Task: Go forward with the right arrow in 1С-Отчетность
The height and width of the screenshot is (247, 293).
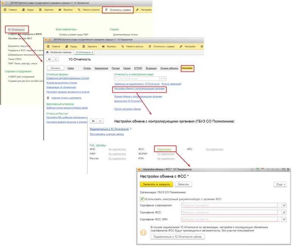Action: coord(55,59)
